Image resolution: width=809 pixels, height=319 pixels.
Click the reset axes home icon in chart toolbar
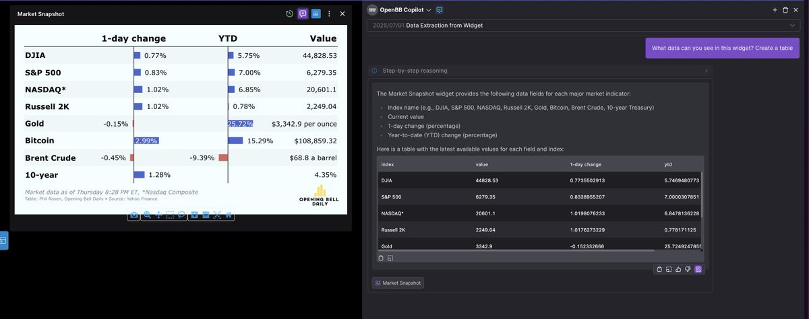pyautogui.click(x=229, y=215)
